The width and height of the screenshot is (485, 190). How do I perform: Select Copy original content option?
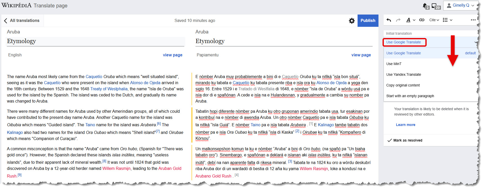click(431, 85)
